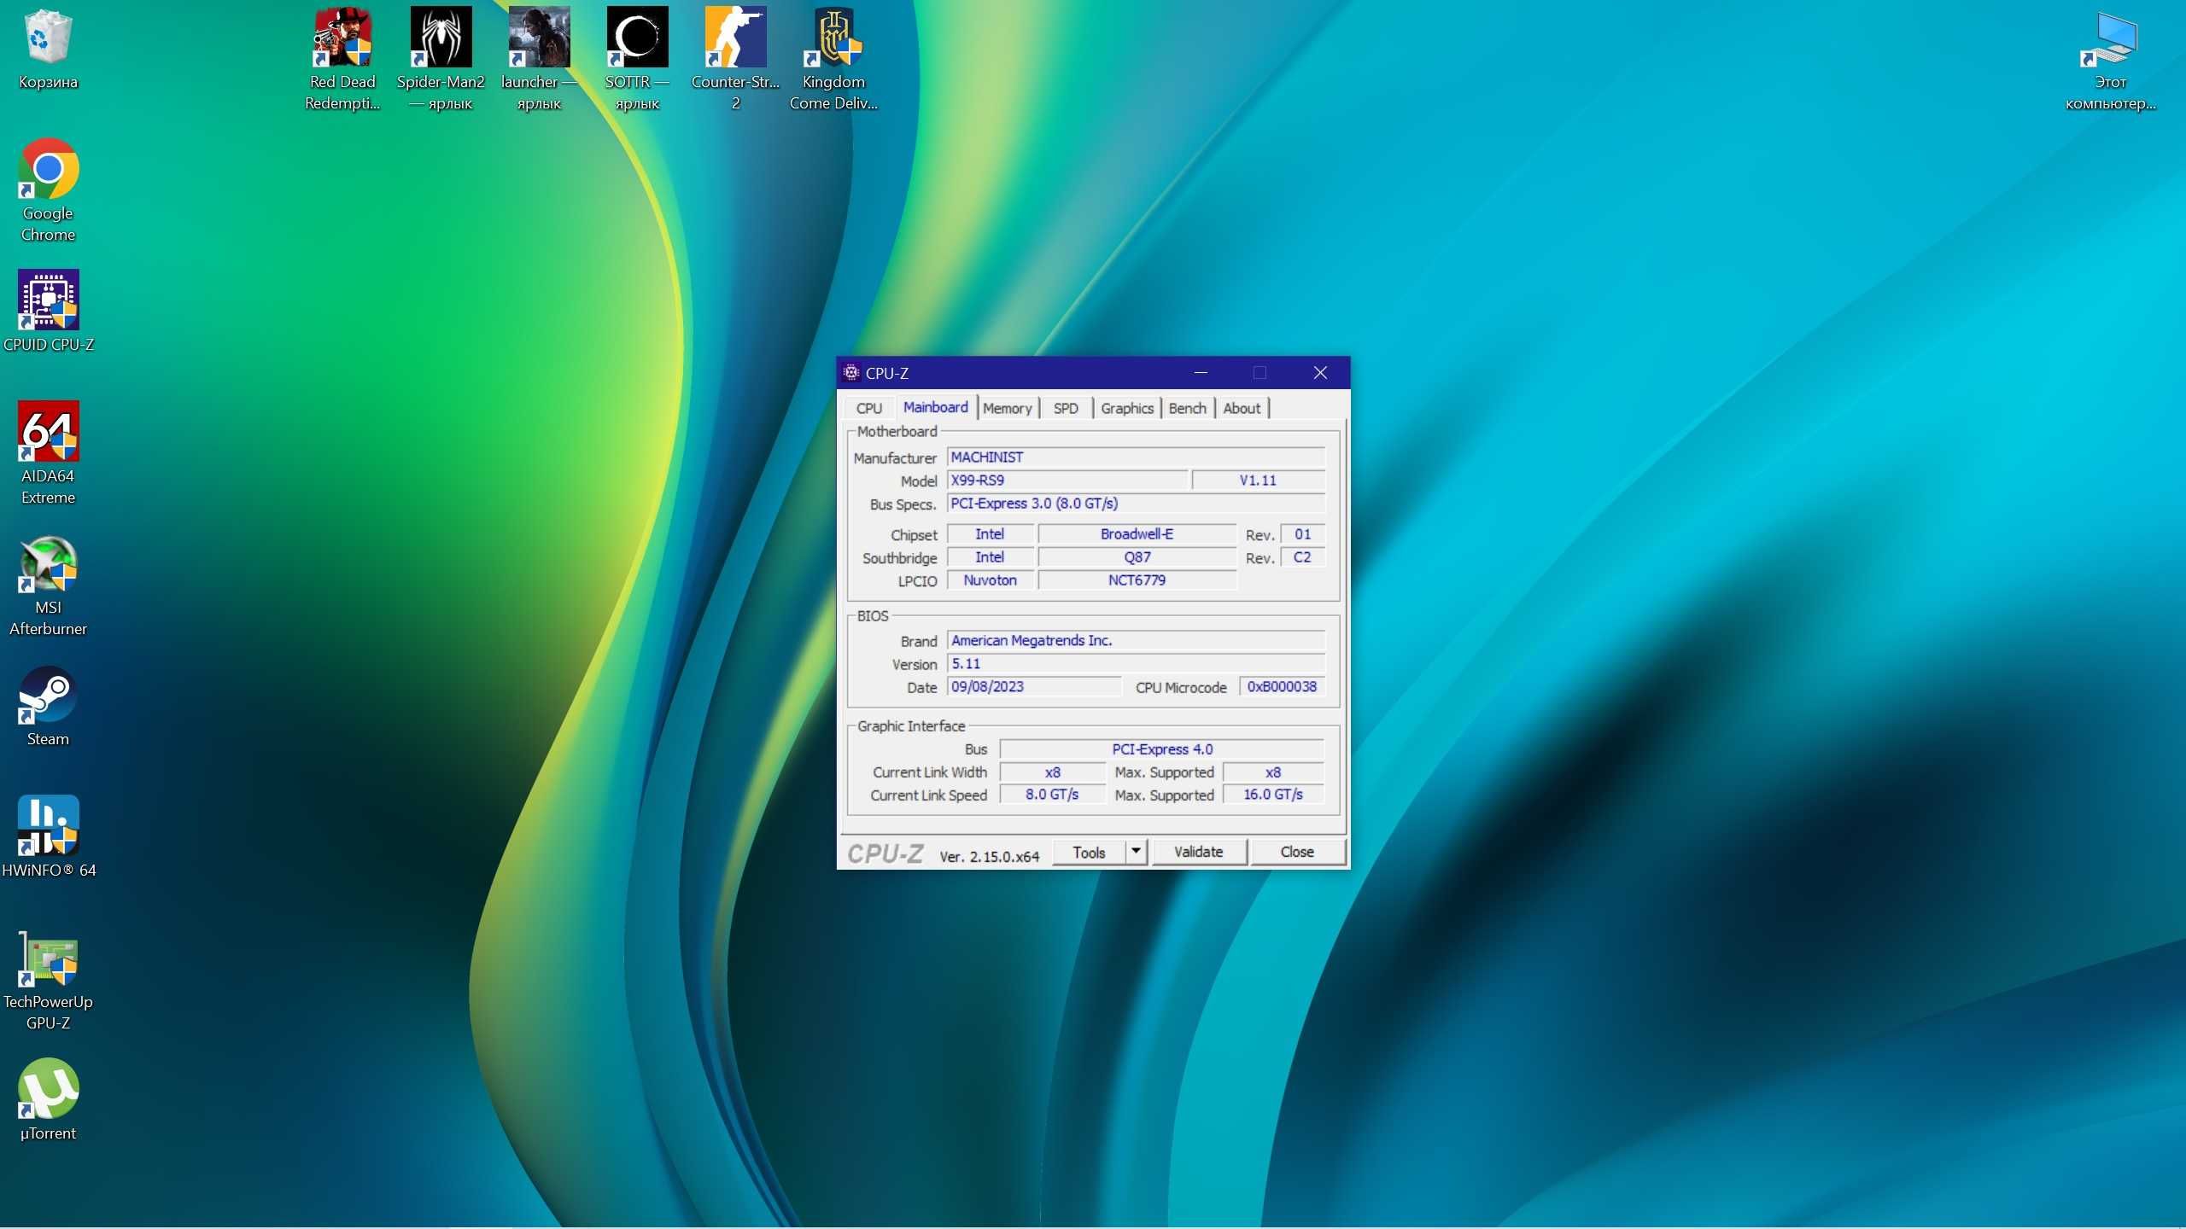Screen dimensions: 2186x1229
Task: Click the Chipset value Broadwell-E
Action: click(x=1137, y=534)
